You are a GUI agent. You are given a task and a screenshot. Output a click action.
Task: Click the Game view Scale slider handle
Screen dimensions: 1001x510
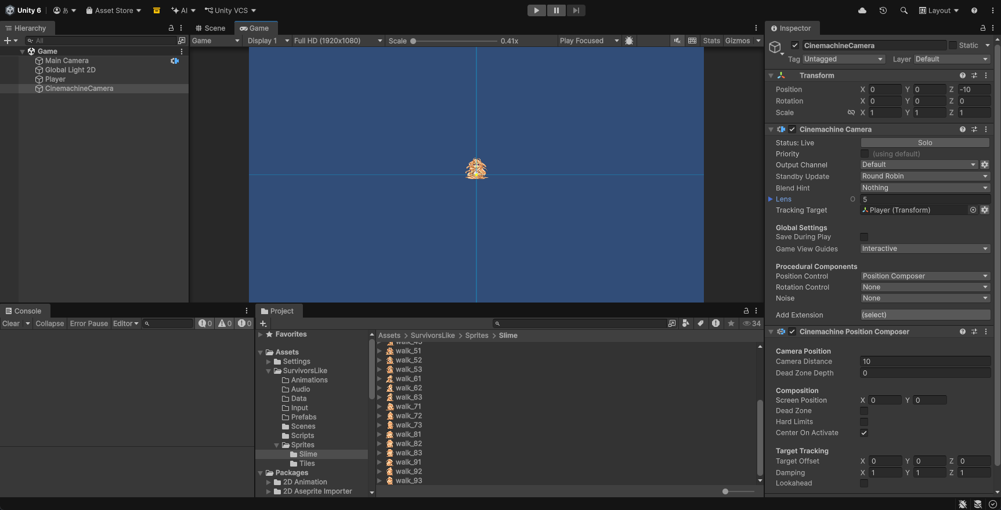(x=413, y=41)
